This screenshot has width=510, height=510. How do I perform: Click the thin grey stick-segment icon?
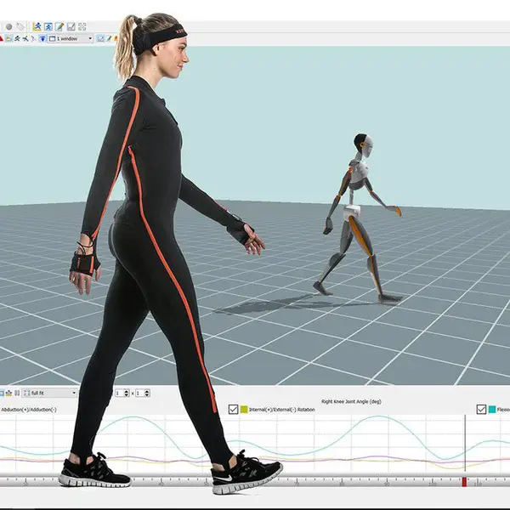point(33,39)
